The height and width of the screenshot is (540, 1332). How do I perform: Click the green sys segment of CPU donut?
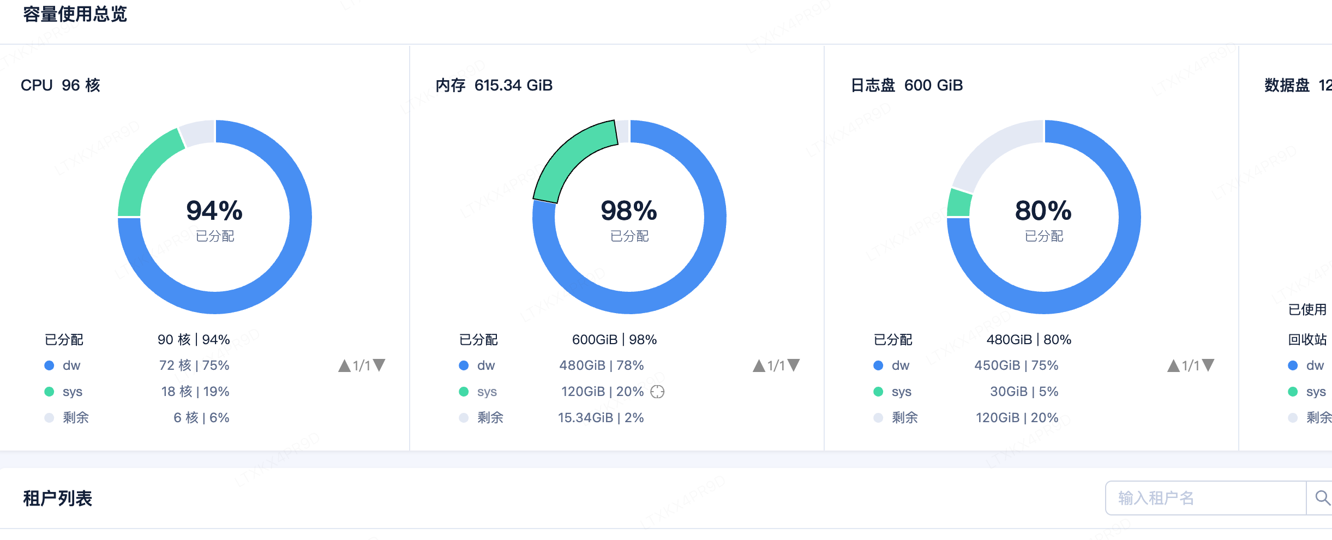[x=143, y=175]
